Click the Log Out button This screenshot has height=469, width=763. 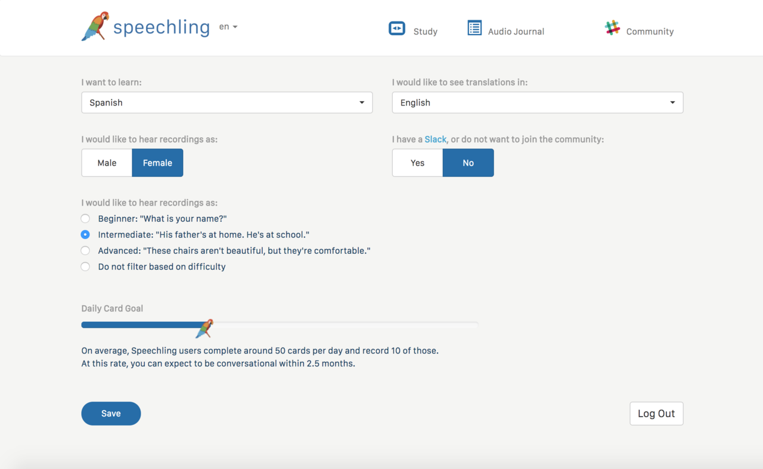pyautogui.click(x=656, y=414)
